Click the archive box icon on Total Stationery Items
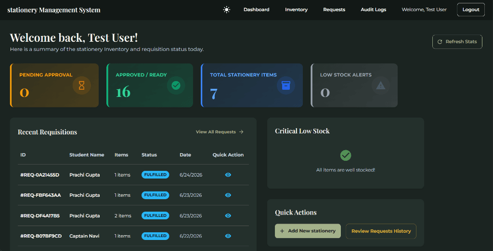Viewport: 493px width, 251px height. click(x=286, y=85)
